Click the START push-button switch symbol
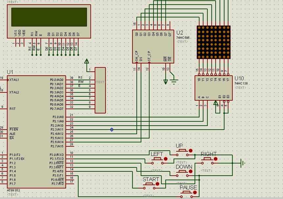This screenshot has height=199, width=283. pos(149,186)
